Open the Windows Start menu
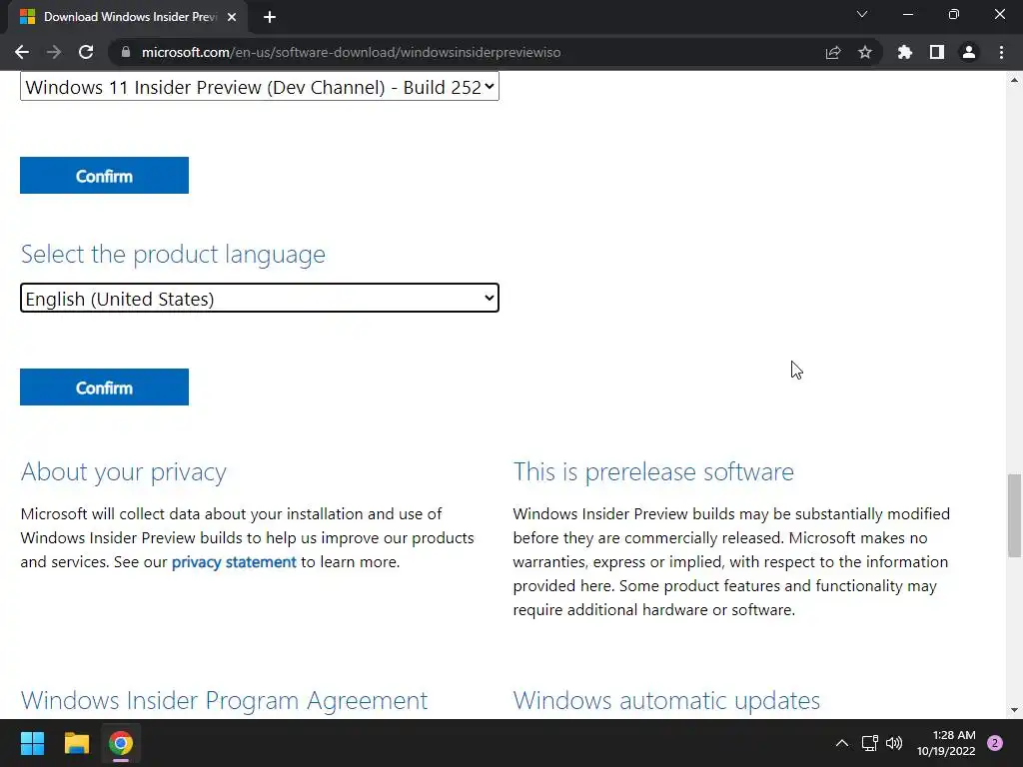 pyautogui.click(x=32, y=743)
